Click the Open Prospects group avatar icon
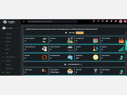127x95 pixels. tap(70, 71)
